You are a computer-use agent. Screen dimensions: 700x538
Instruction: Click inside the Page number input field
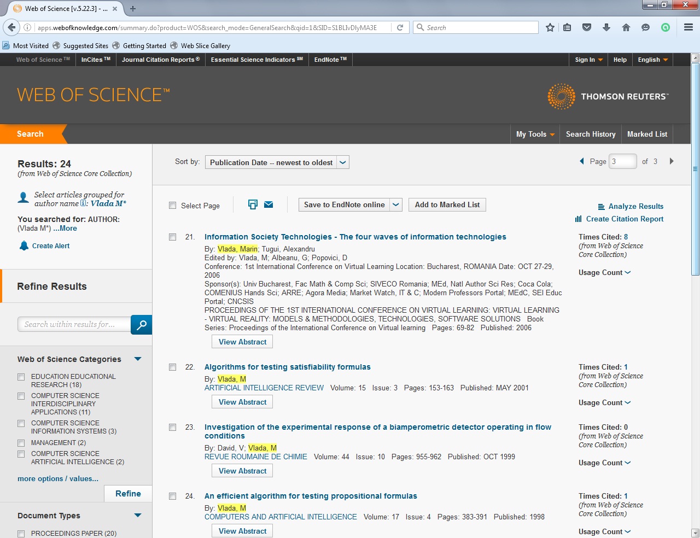click(622, 161)
